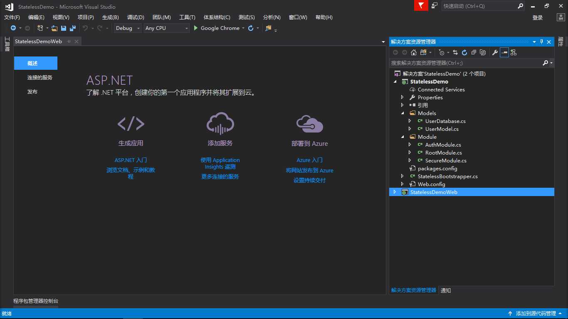This screenshot has width=568, height=319.
Task: Open 使用 Application Insights 遥测 link
Action: pyautogui.click(x=220, y=163)
